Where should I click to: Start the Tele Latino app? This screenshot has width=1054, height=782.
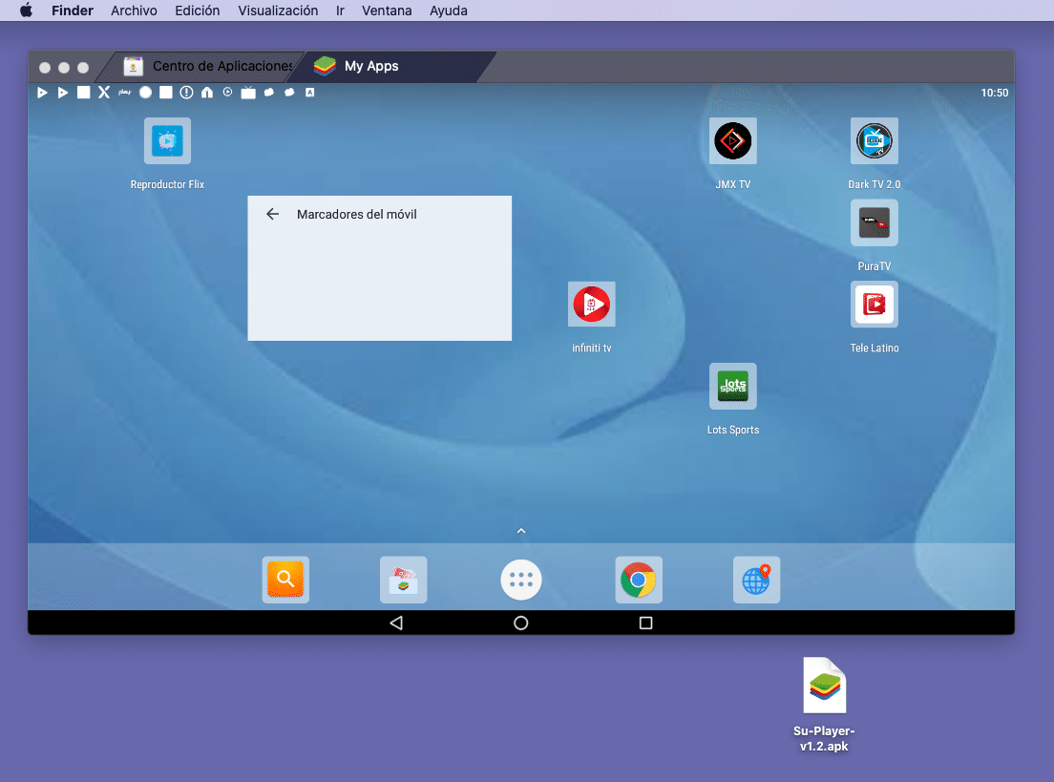point(874,304)
